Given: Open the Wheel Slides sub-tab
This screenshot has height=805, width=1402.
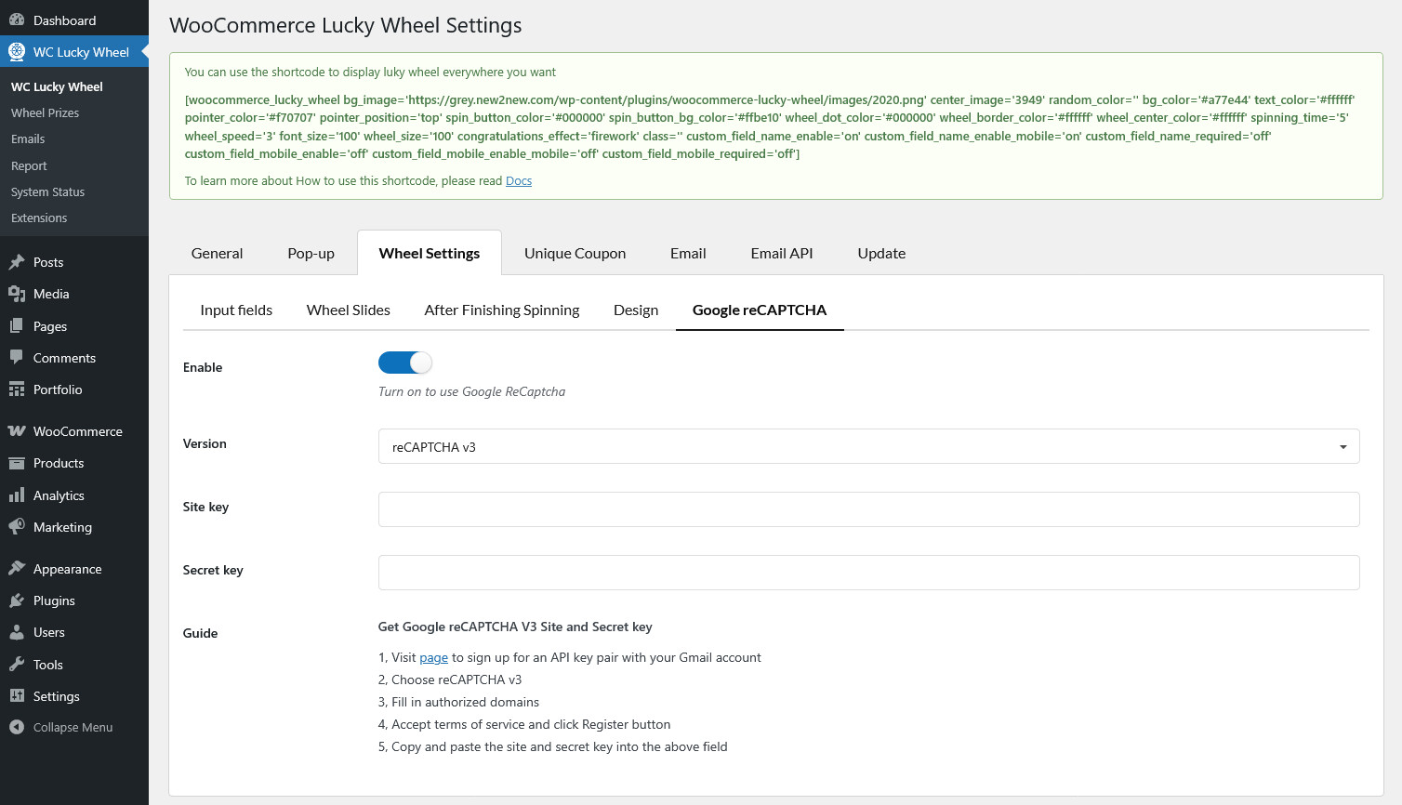Looking at the screenshot, I should coord(348,310).
